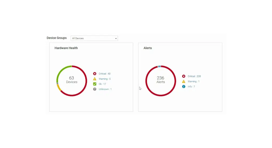272x148 pixels.
Task: Click the red Critical icon in Alerts
Action: 184,76
